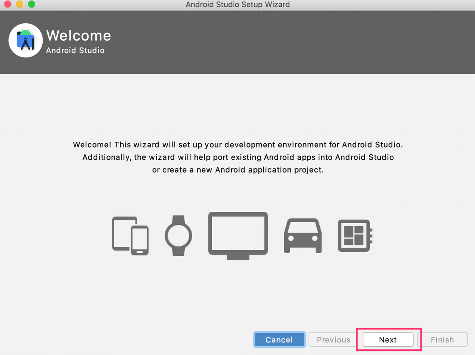Select the smartwatch Wear icon
The width and height of the screenshot is (475, 355).
[x=179, y=235]
